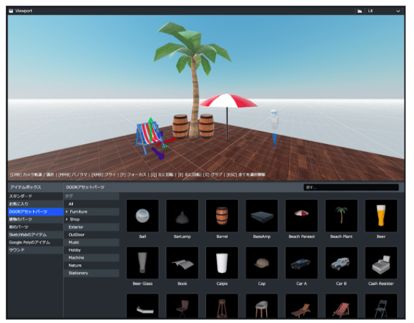Click the タグ tag filter field

[91, 196]
